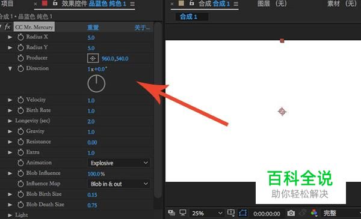
Task: Click the Direction value 1x+0.0°
Action: 97,69
